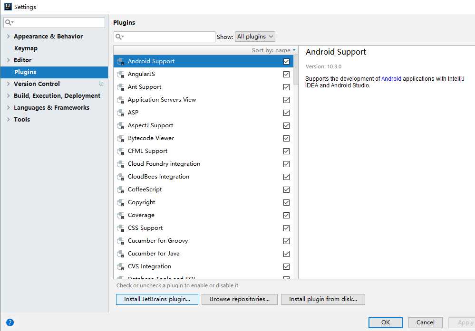Disable the CoffeeScript plugin checkbox
The width and height of the screenshot is (475, 331).
point(286,189)
